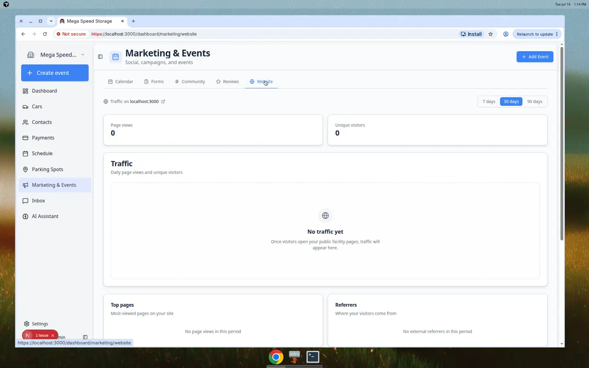Toggle sidebar panel icon beside Marketing header
589x368 pixels.
pyautogui.click(x=100, y=57)
